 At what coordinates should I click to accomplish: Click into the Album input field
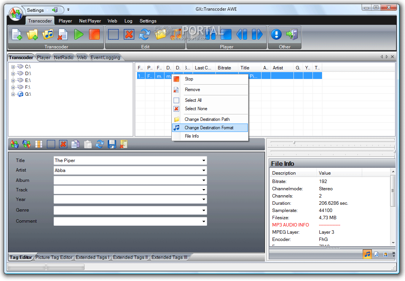tap(130, 180)
